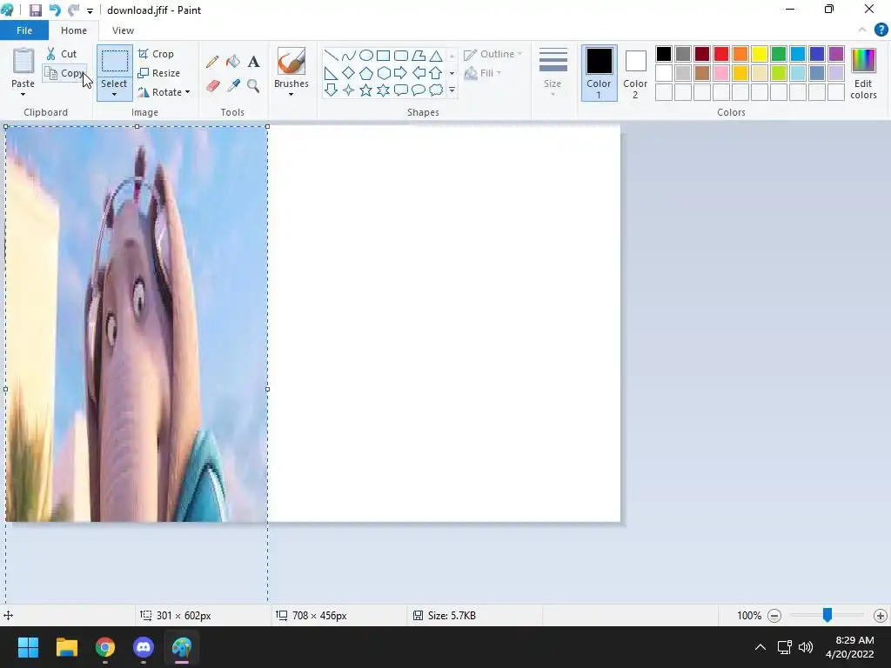The width and height of the screenshot is (891, 668).
Task: Activate Color 1 foreground selector
Action: 599,73
